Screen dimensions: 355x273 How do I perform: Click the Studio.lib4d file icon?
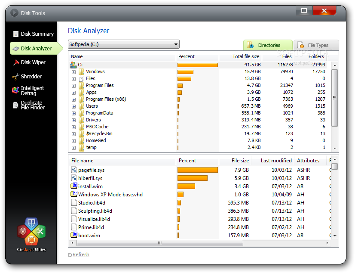click(74, 202)
